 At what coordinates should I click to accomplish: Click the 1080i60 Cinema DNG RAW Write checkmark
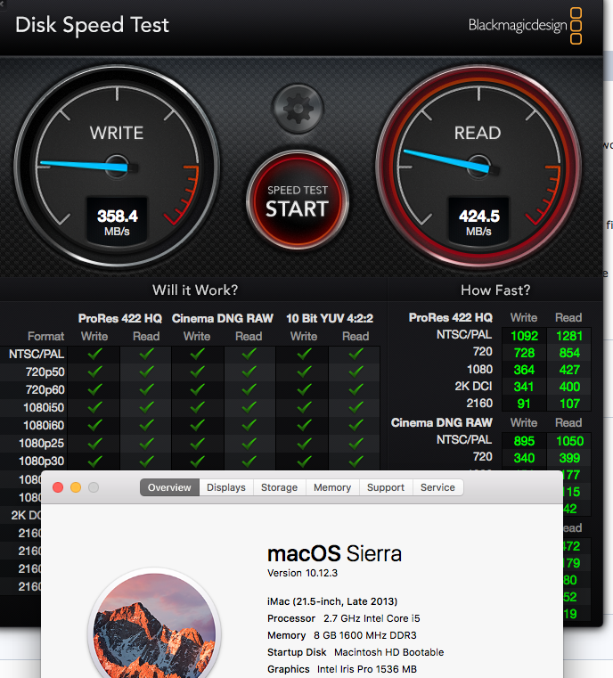coord(197,425)
